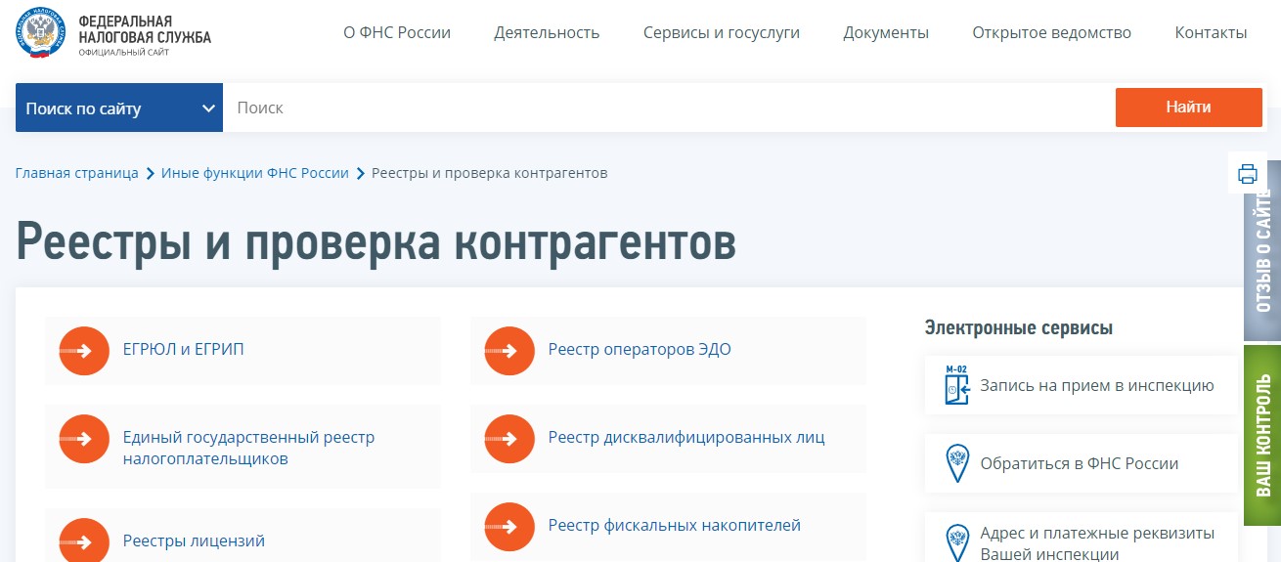Screen dimensions: 1281x562
Task: Click the Реестры и проверка контрагентов breadcrumb text
Action: point(490,173)
